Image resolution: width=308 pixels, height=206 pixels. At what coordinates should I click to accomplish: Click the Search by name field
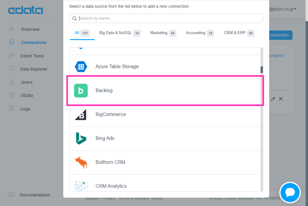pyautogui.click(x=166, y=18)
